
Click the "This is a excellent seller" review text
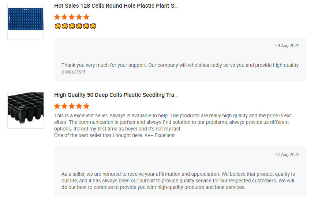click(173, 122)
